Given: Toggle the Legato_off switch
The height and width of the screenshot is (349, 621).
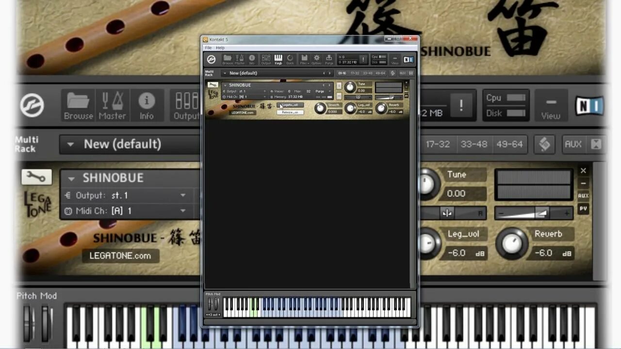Looking at the screenshot, I should tap(290, 105).
